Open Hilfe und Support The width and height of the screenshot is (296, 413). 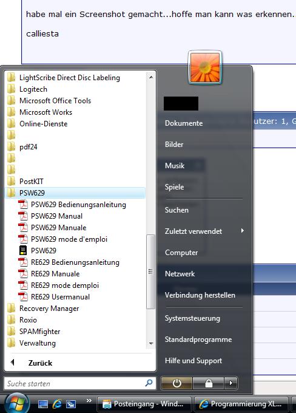[193, 361]
